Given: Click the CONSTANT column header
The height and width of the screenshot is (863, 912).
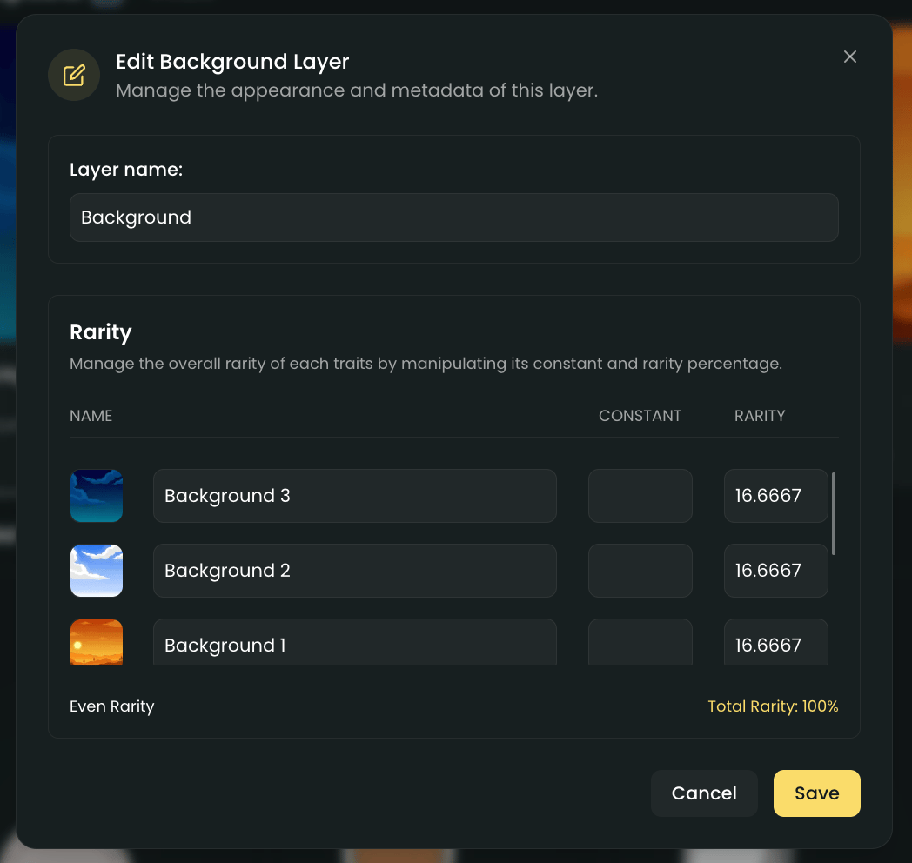Looking at the screenshot, I should (x=640, y=416).
